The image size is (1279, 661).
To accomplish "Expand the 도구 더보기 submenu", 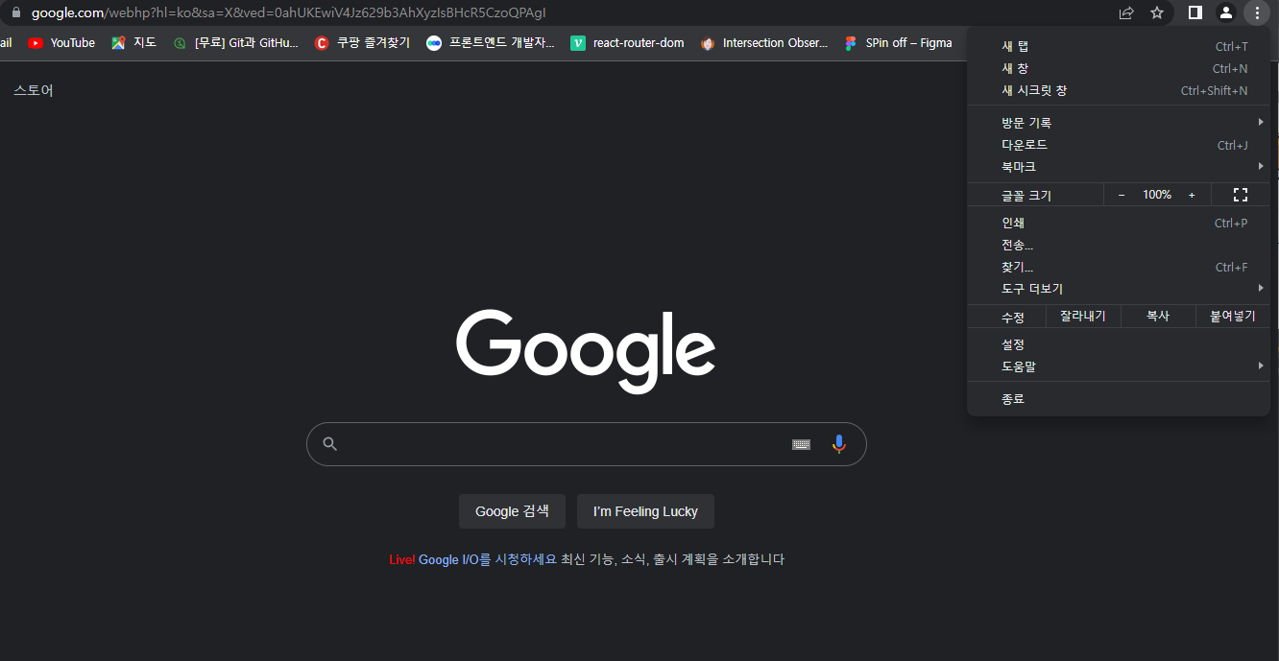I will tap(1119, 289).
